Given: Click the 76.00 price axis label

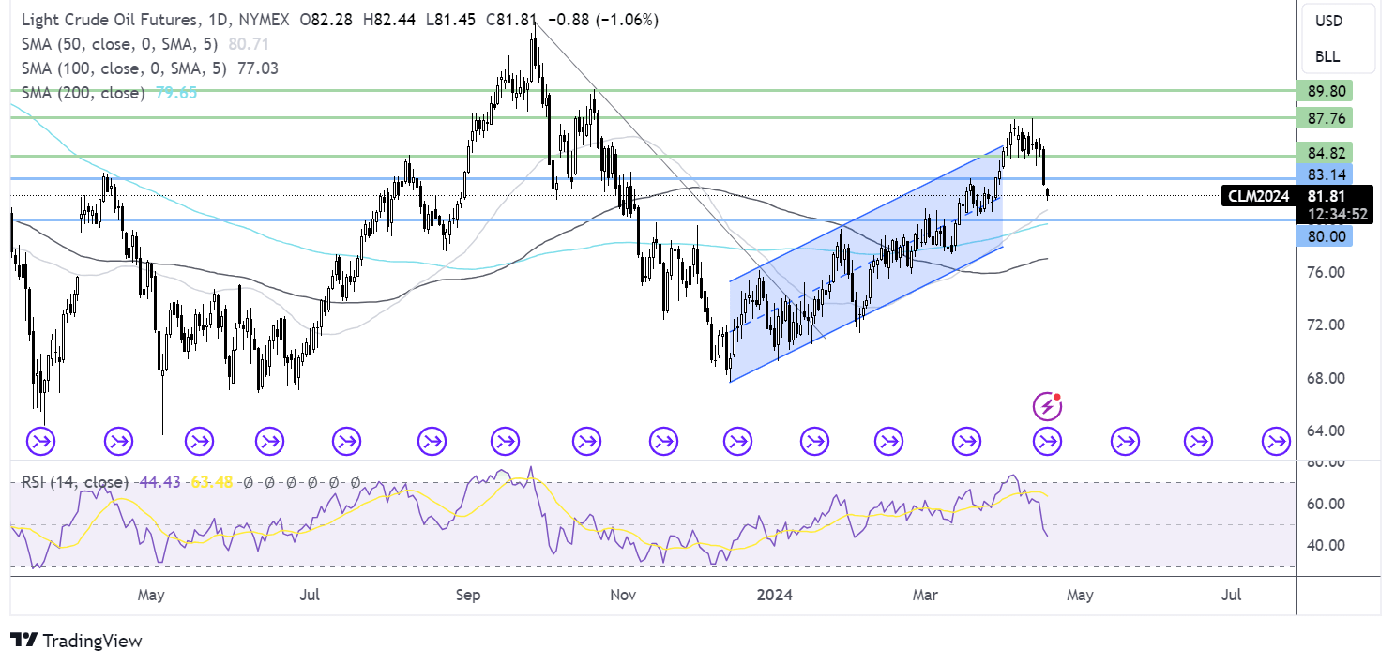Looking at the screenshot, I should coord(1327,272).
